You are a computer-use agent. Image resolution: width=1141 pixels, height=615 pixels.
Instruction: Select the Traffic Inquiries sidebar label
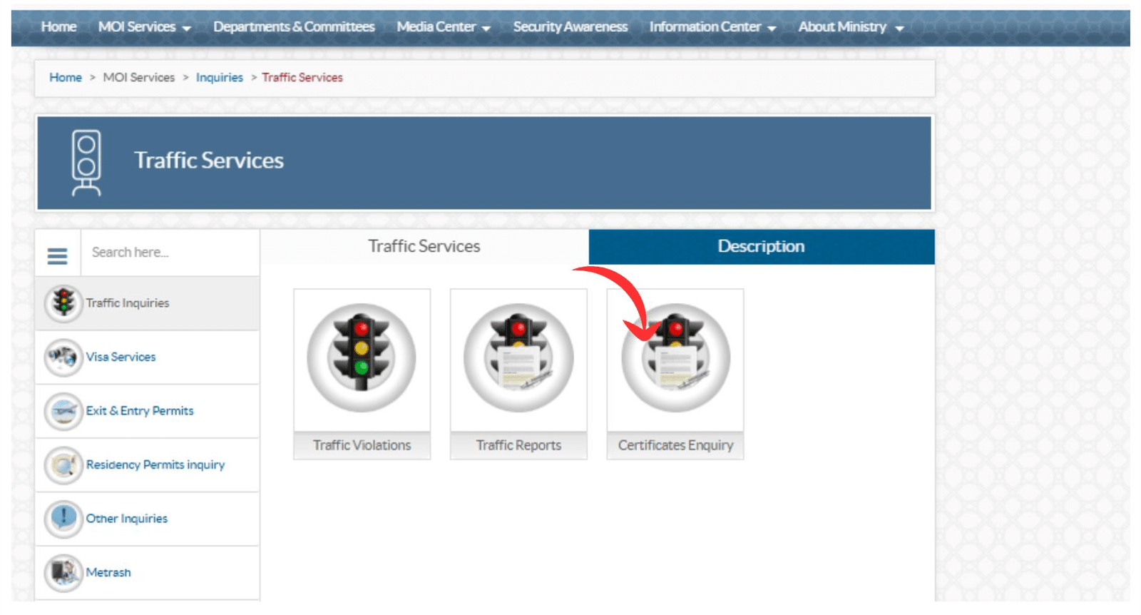[128, 303]
